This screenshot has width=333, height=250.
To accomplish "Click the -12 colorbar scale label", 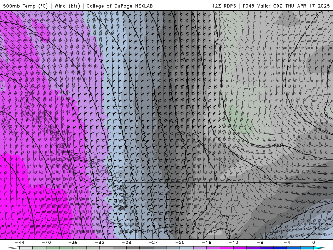I will (234, 242).
